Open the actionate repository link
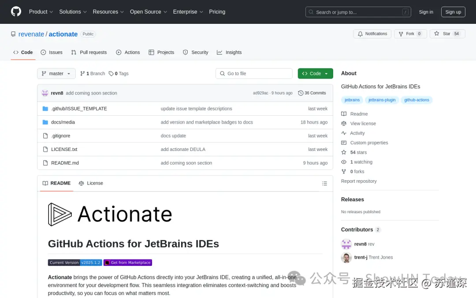Image resolution: width=476 pixels, height=298 pixels. (63, 34)
